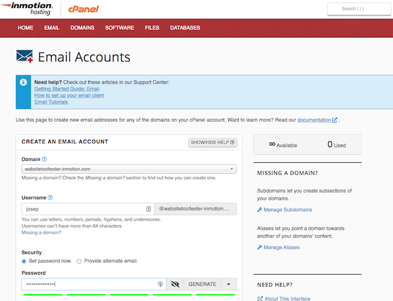This screenshot has height=301, width=393.
Task: Click the SHOW/HIDE HELP button
Action: point(213,142)
